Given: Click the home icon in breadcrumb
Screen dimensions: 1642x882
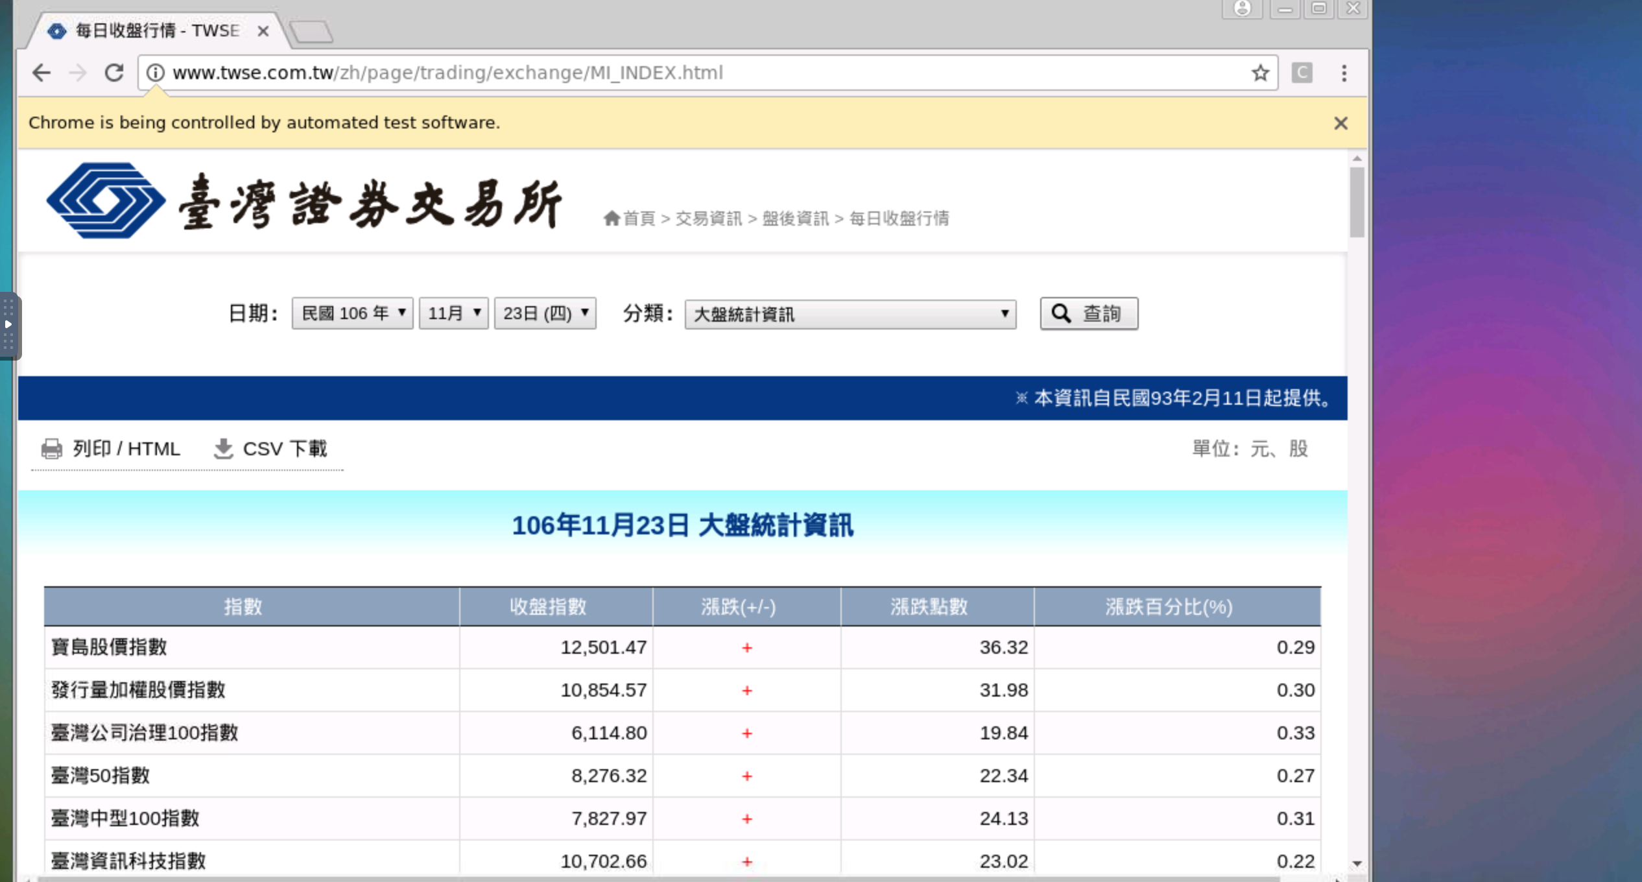Looking at the screenshot, I should [611, 219].
